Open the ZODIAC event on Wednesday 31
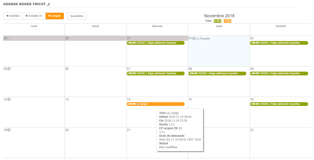The height and width of the screenshot is (160, 314). [156, 43]
